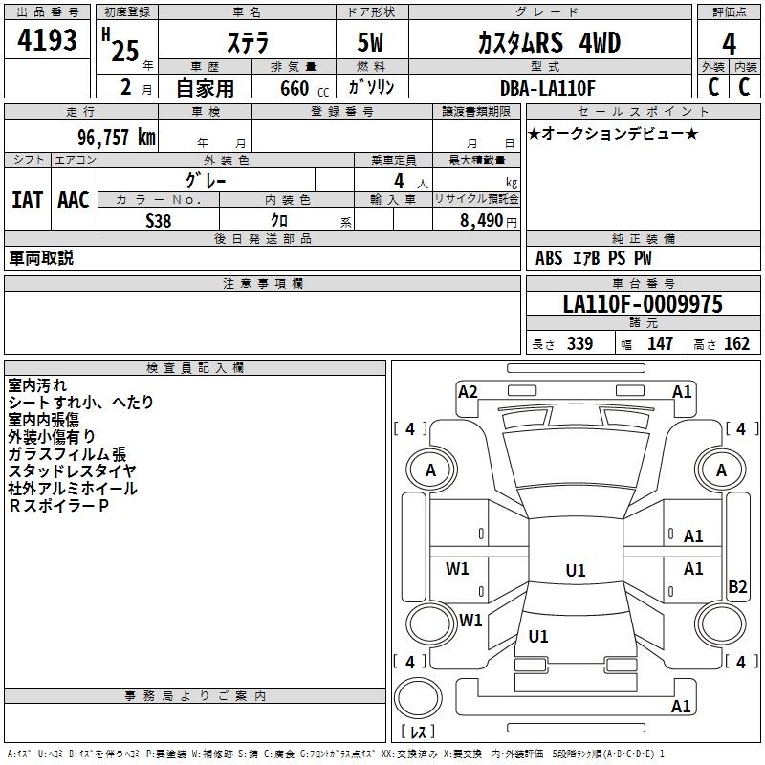
Task: Select the 事務局よりご案内 section header
Action: (x=195, y=696)
